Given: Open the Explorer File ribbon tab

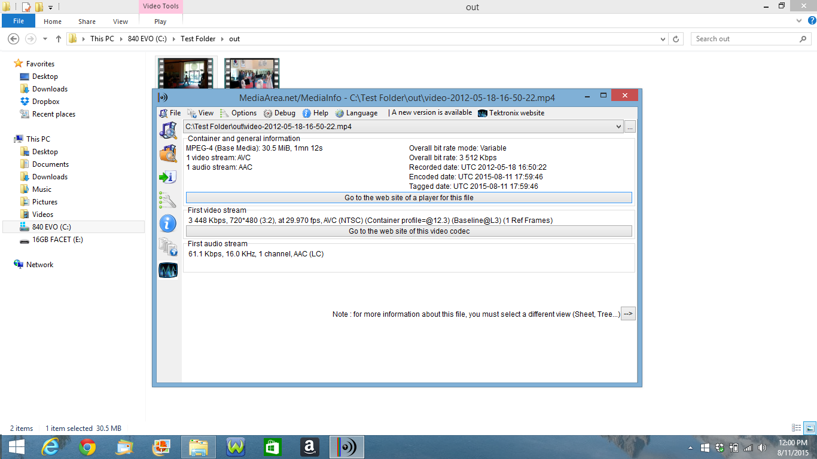Looking at the screenshot, I should pyautogui.click(x=19, y=21).
